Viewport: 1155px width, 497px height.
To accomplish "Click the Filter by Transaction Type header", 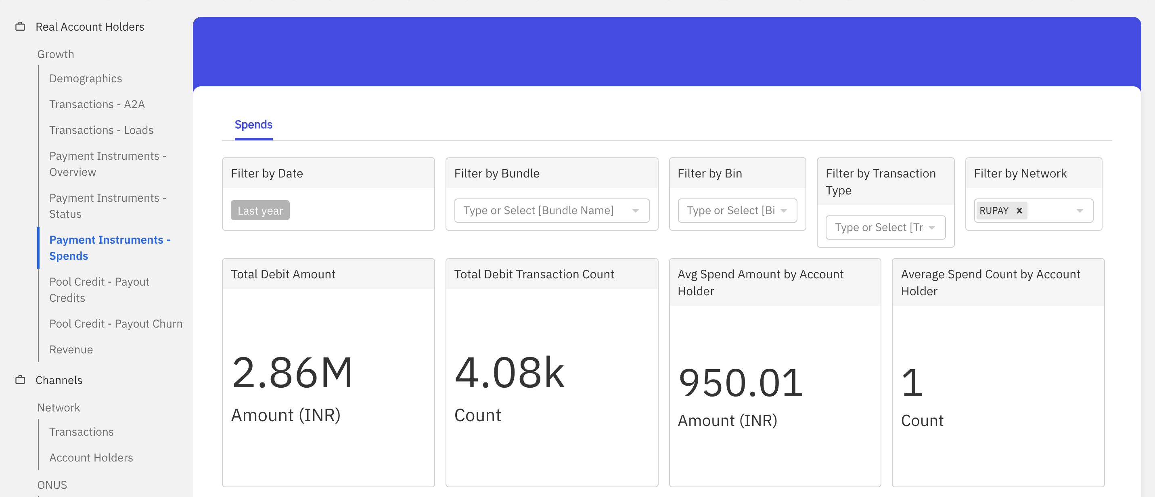I will pos(881,182).
